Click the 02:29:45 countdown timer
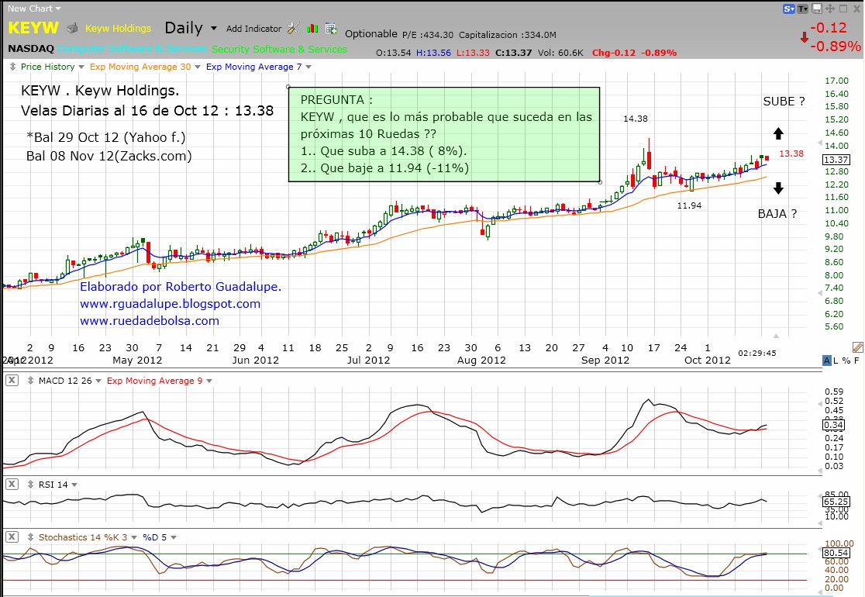 click(x=756, y=353)
